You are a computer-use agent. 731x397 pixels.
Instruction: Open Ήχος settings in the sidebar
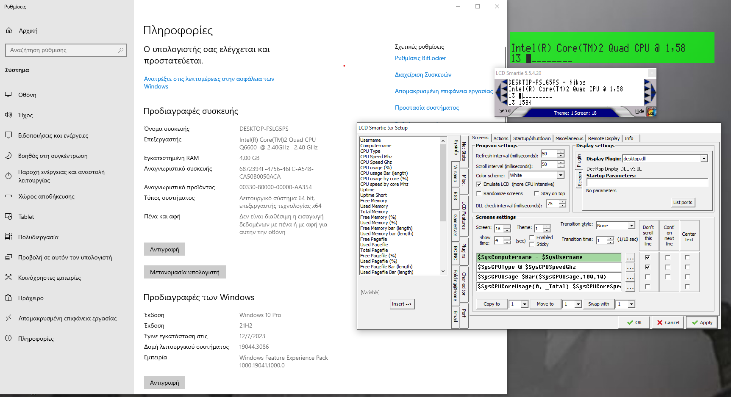click(x=26, y=115)
